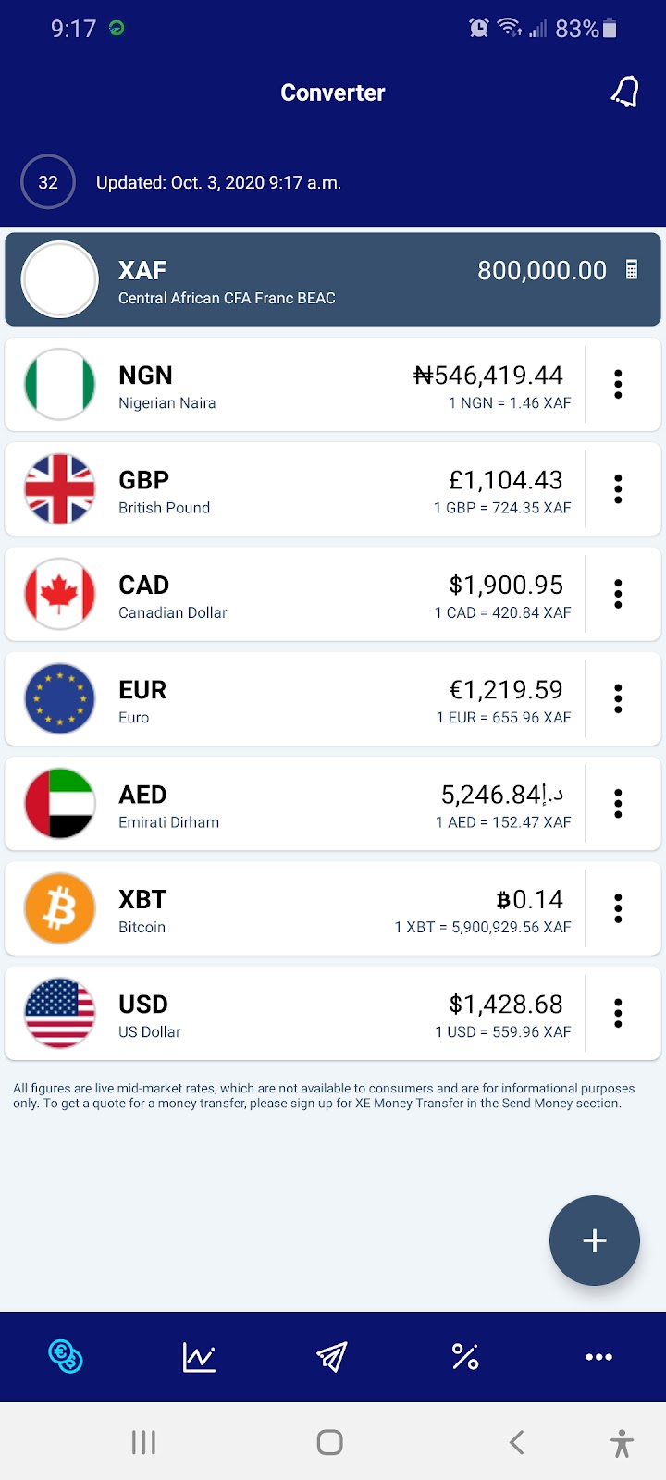Open the options menu for GBP row
666x1480 pixels.
[618, 488]
